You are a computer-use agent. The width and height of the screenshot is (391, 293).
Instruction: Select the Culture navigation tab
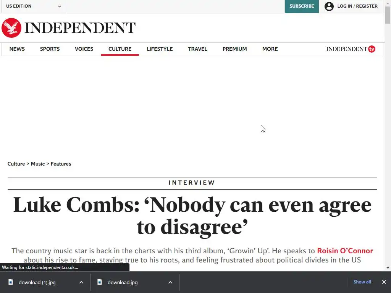(x=120, y=49)
